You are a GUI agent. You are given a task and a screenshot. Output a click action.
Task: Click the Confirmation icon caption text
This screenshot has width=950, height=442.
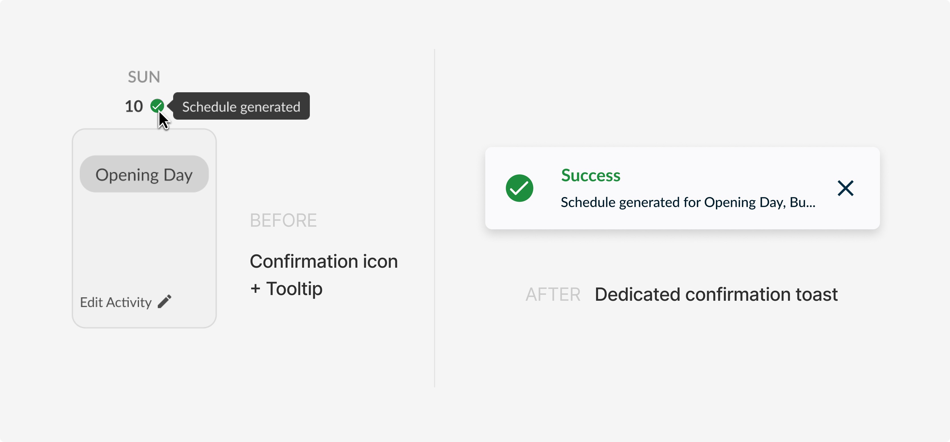pos(324,261)
